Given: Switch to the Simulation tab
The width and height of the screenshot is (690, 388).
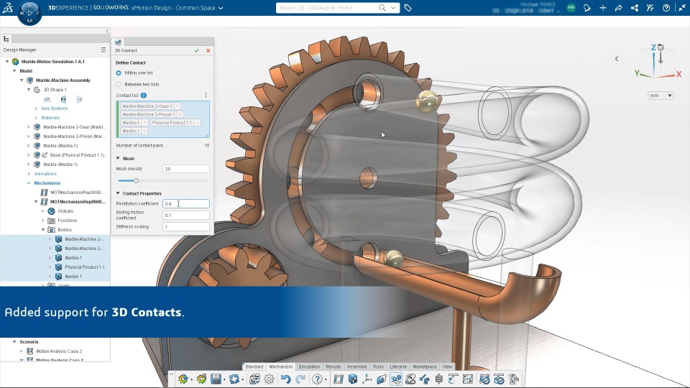Looking at the screenshot, I should 309,366.
